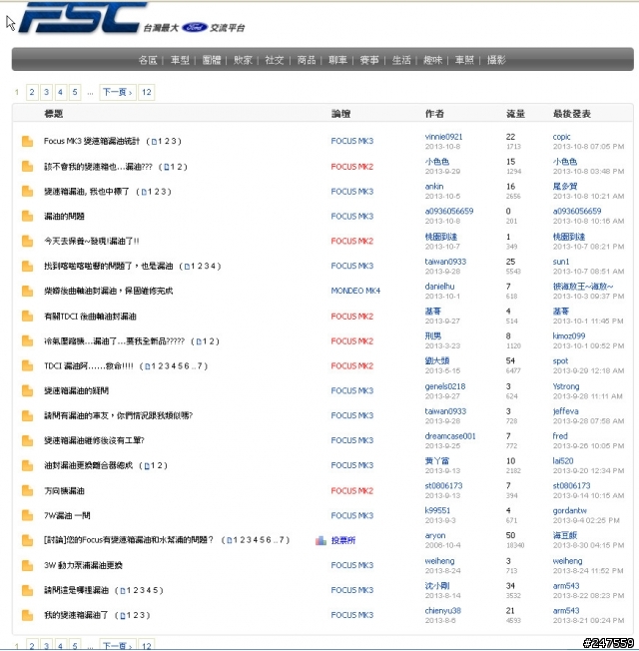Go to page 4 in top pagination
Viewport: 639px width, 651px height.
61,92
